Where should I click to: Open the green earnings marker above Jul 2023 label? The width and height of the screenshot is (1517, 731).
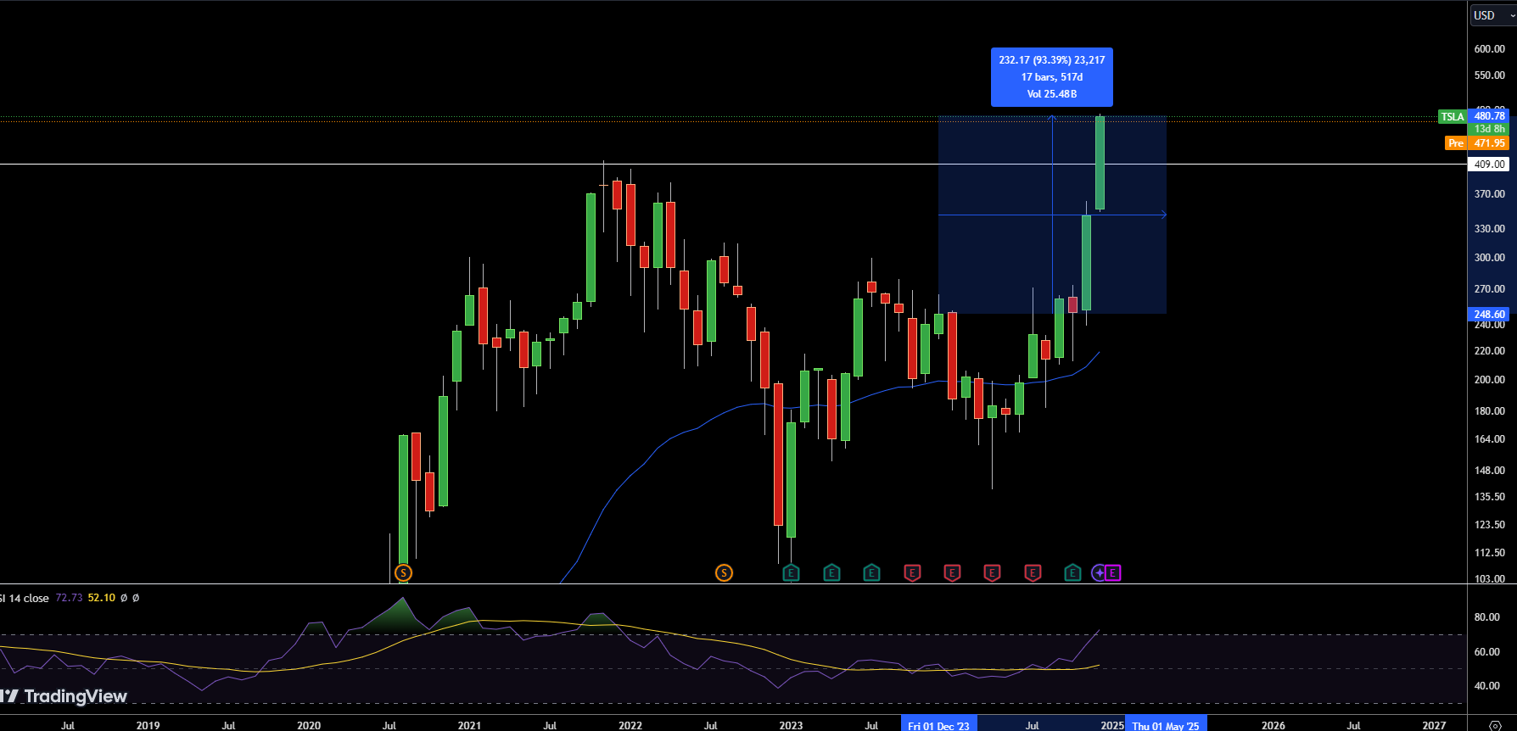871,573
